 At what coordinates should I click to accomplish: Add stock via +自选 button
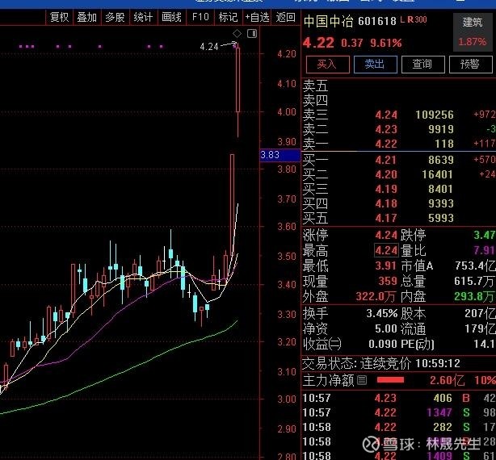[257, 17]
